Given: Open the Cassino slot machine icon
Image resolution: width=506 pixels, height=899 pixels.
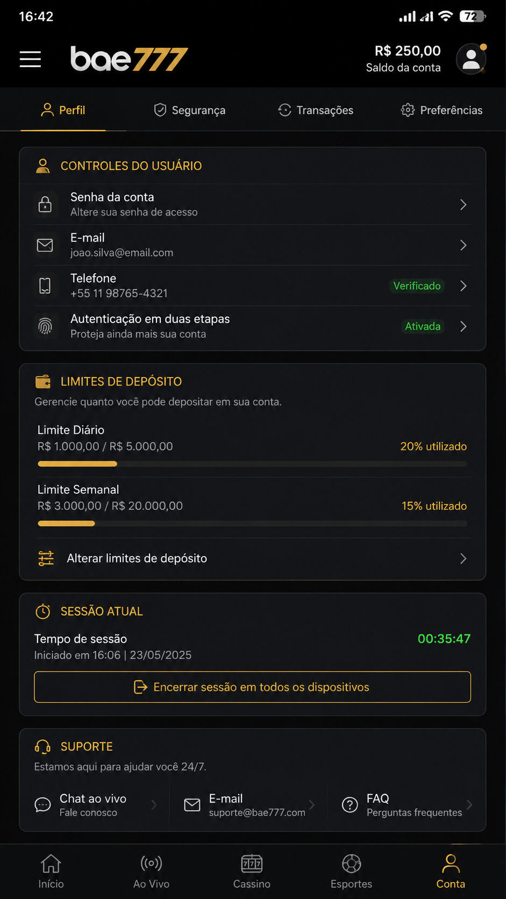Looking at the screenshot, I should [x=252, y=864].
